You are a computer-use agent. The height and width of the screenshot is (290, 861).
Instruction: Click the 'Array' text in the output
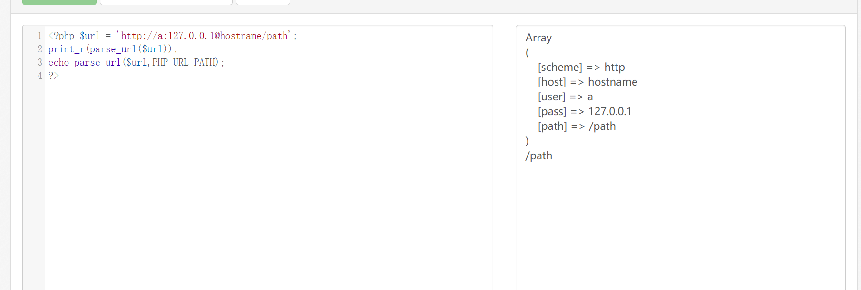pos(538,38)
